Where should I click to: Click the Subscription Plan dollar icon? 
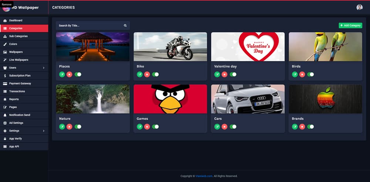click(x=5, y=76)
